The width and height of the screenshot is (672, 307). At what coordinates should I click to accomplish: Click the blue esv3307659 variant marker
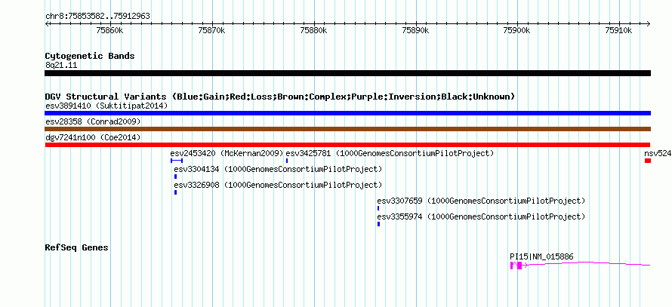pos(378,208)
